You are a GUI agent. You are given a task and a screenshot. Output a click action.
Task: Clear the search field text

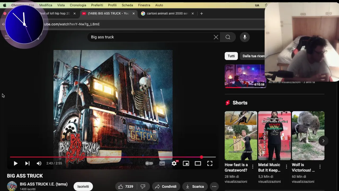pos(216,37)
